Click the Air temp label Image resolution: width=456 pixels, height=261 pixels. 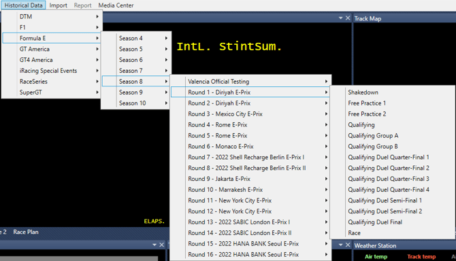point(376,257)
